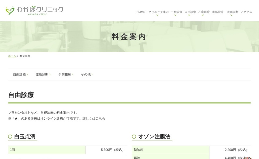Image resolution: width=259 pixels, height=159 pixels.
Task: Select the 5,500円（税込） price cell
Action: [106, 150]
